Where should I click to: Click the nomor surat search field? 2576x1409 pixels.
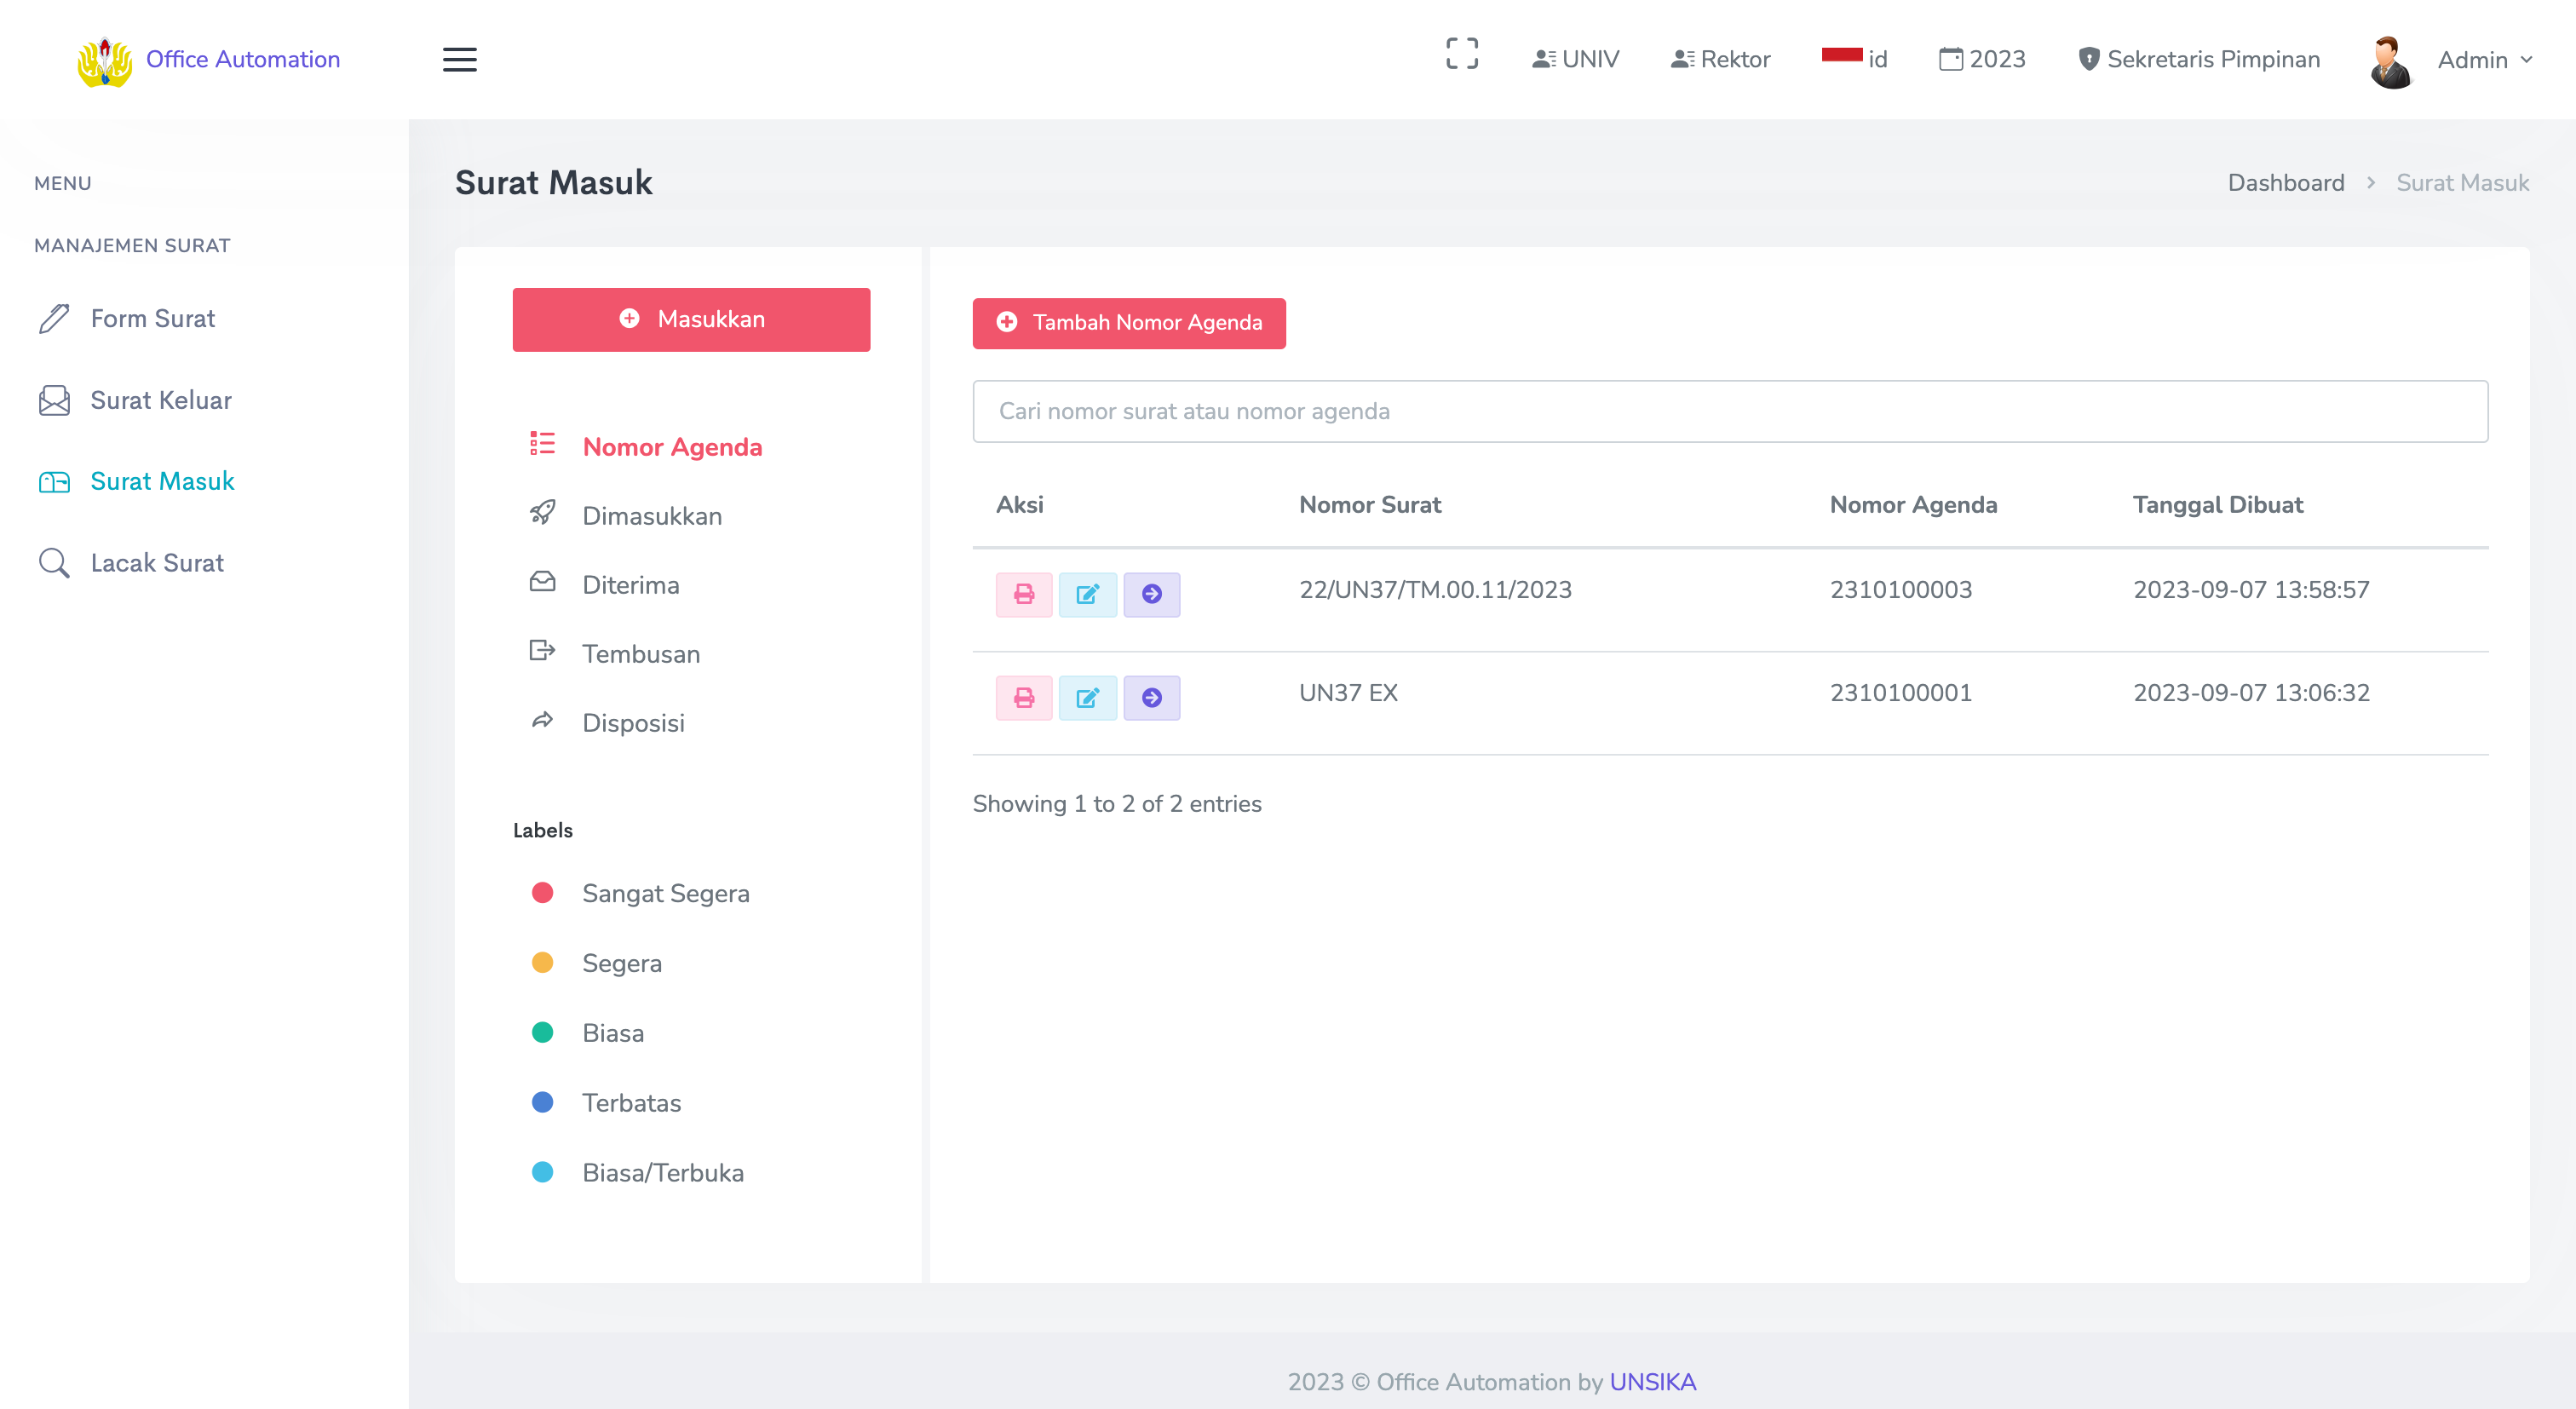pyautogui.click(x=1729, y=411)
